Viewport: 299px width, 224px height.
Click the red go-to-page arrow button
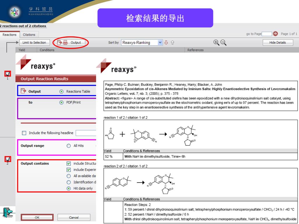[x=275, y=34]
